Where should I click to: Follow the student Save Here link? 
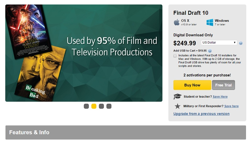220,97
